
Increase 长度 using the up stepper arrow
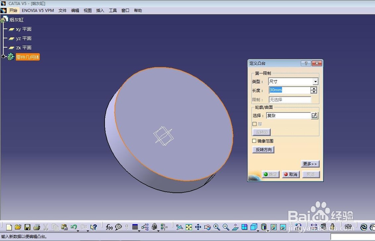point(313,88)
